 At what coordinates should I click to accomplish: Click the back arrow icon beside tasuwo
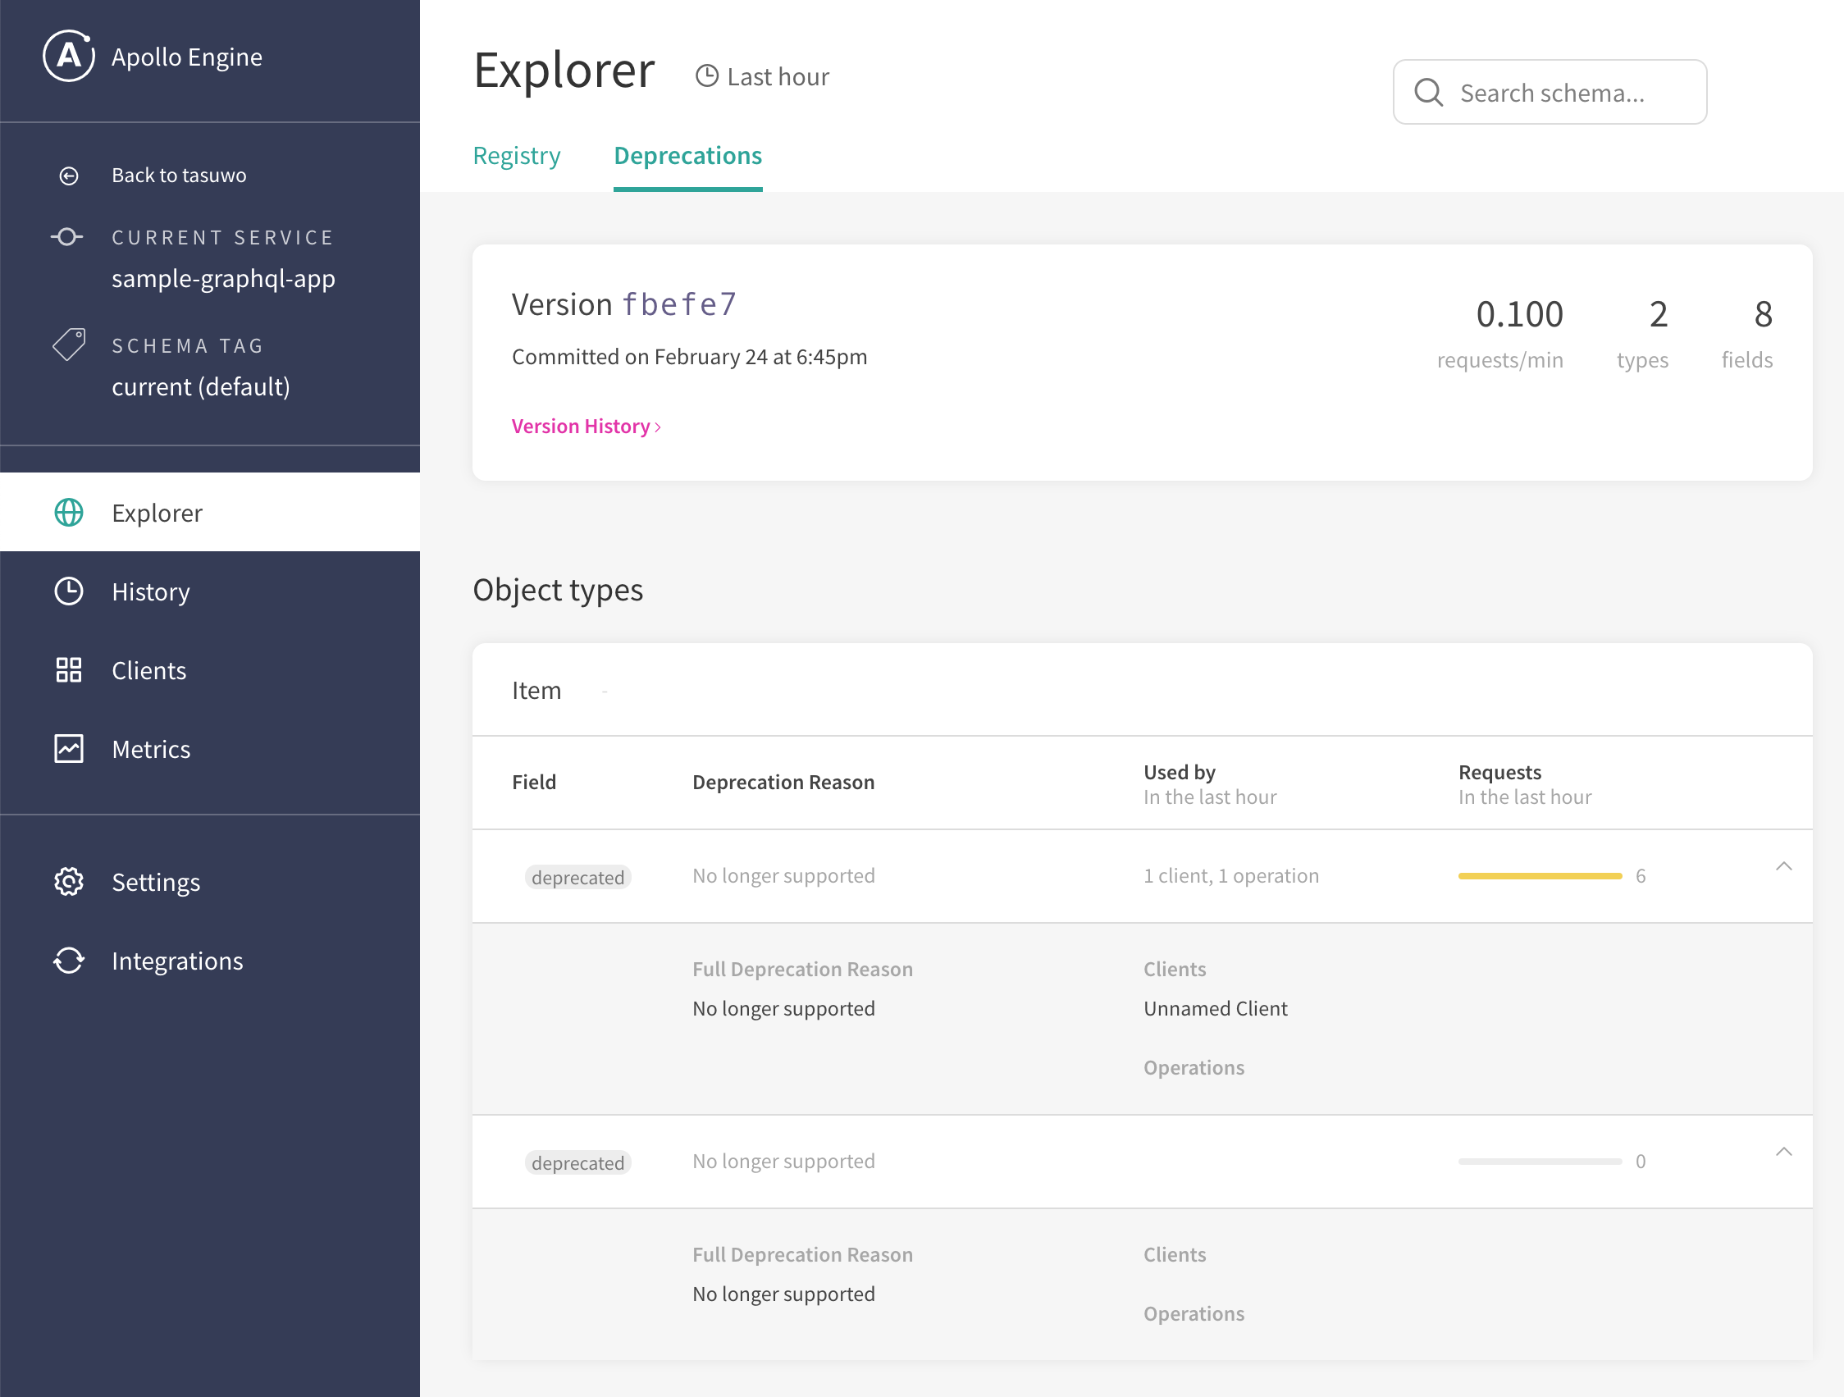tap(69, 176)
